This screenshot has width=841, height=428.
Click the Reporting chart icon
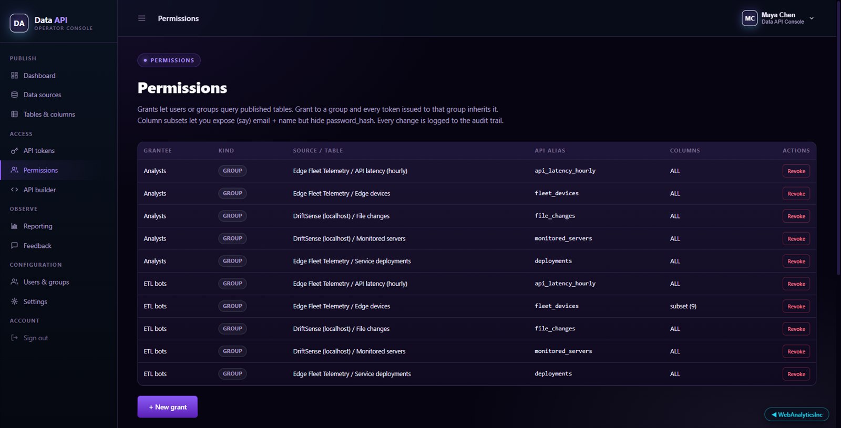[14, 226]
